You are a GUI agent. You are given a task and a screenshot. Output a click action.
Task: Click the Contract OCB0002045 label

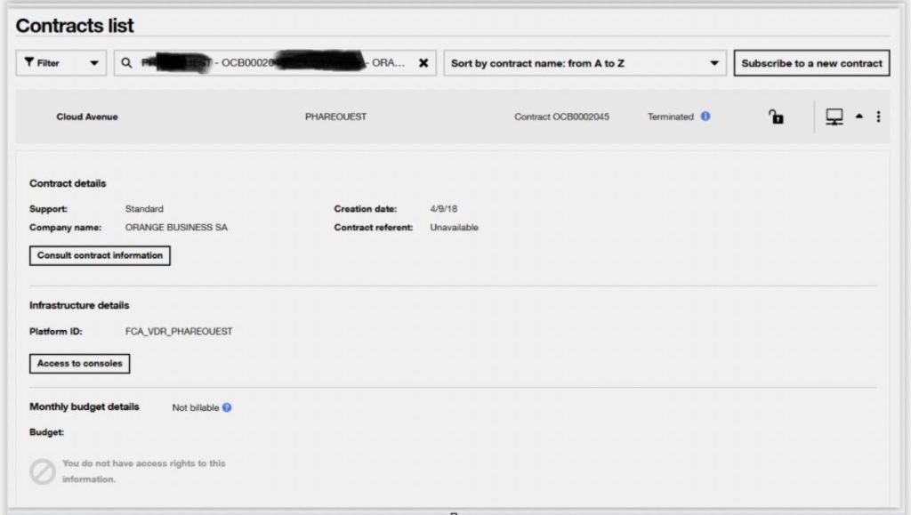(x=561, y=117)
